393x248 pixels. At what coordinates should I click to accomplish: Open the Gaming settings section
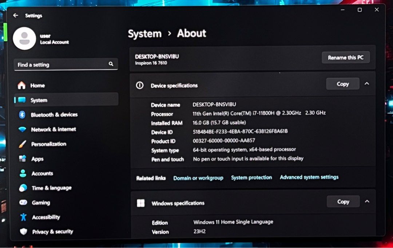[x=40, y=202]
